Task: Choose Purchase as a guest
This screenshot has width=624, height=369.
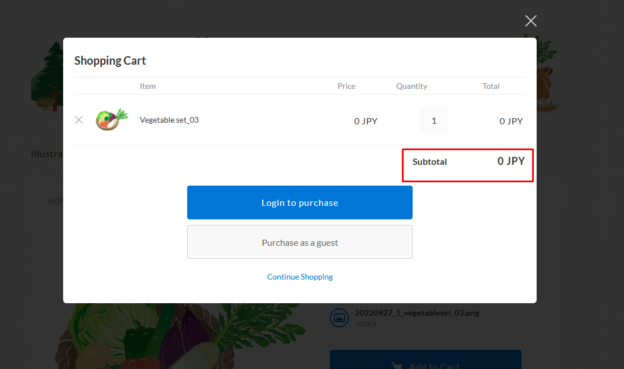Action: [299, 242]
